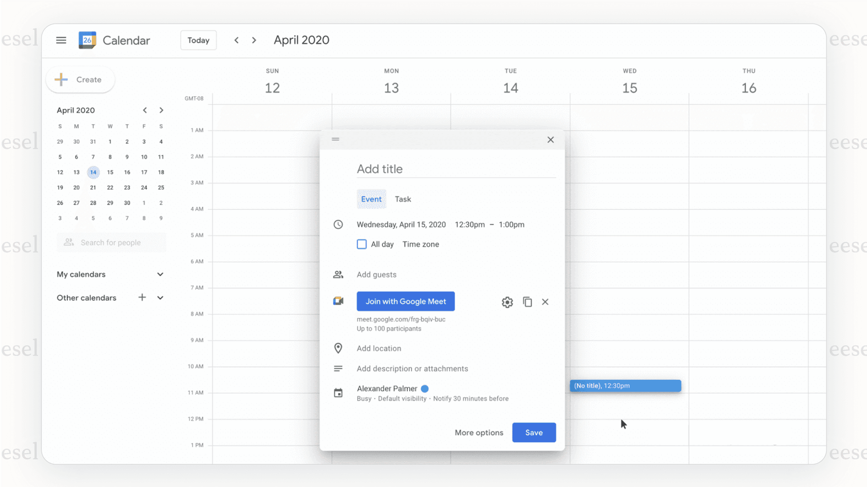This screenshot has height=487, width=867.
Task: Open the Time zone settings
Action: coord(421,244)
